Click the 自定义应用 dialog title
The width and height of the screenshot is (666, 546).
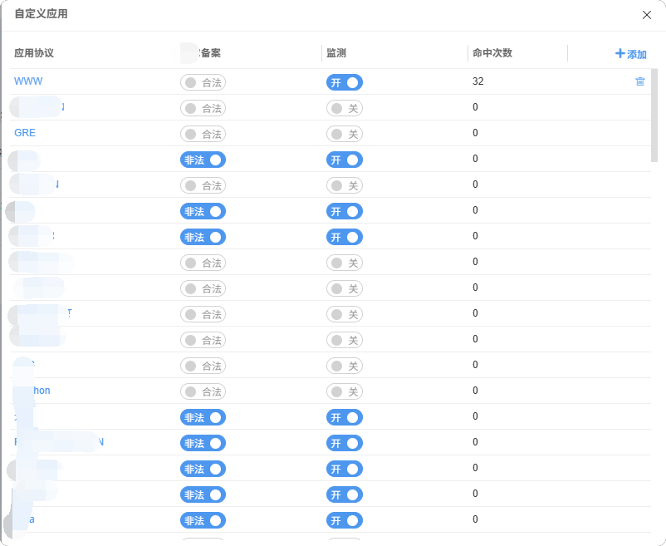coord(42,13)
